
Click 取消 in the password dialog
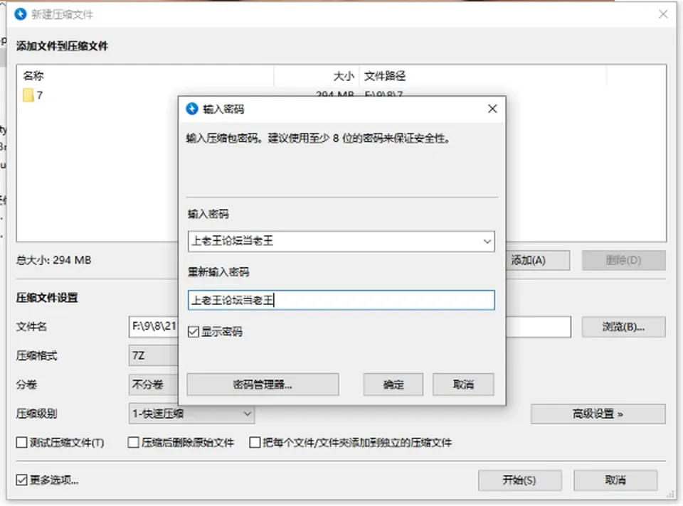click(x=463, y=384)
